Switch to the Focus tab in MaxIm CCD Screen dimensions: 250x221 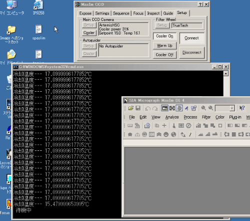138,14
